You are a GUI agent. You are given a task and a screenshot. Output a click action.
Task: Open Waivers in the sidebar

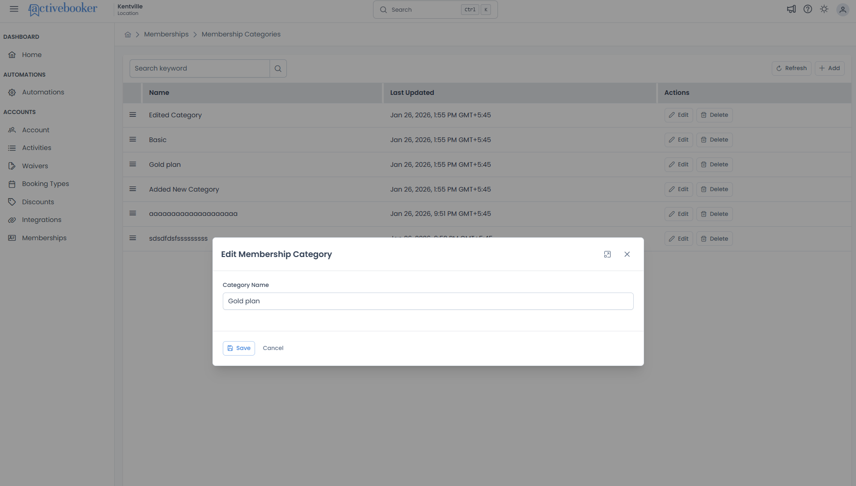(x=35, y=166)
